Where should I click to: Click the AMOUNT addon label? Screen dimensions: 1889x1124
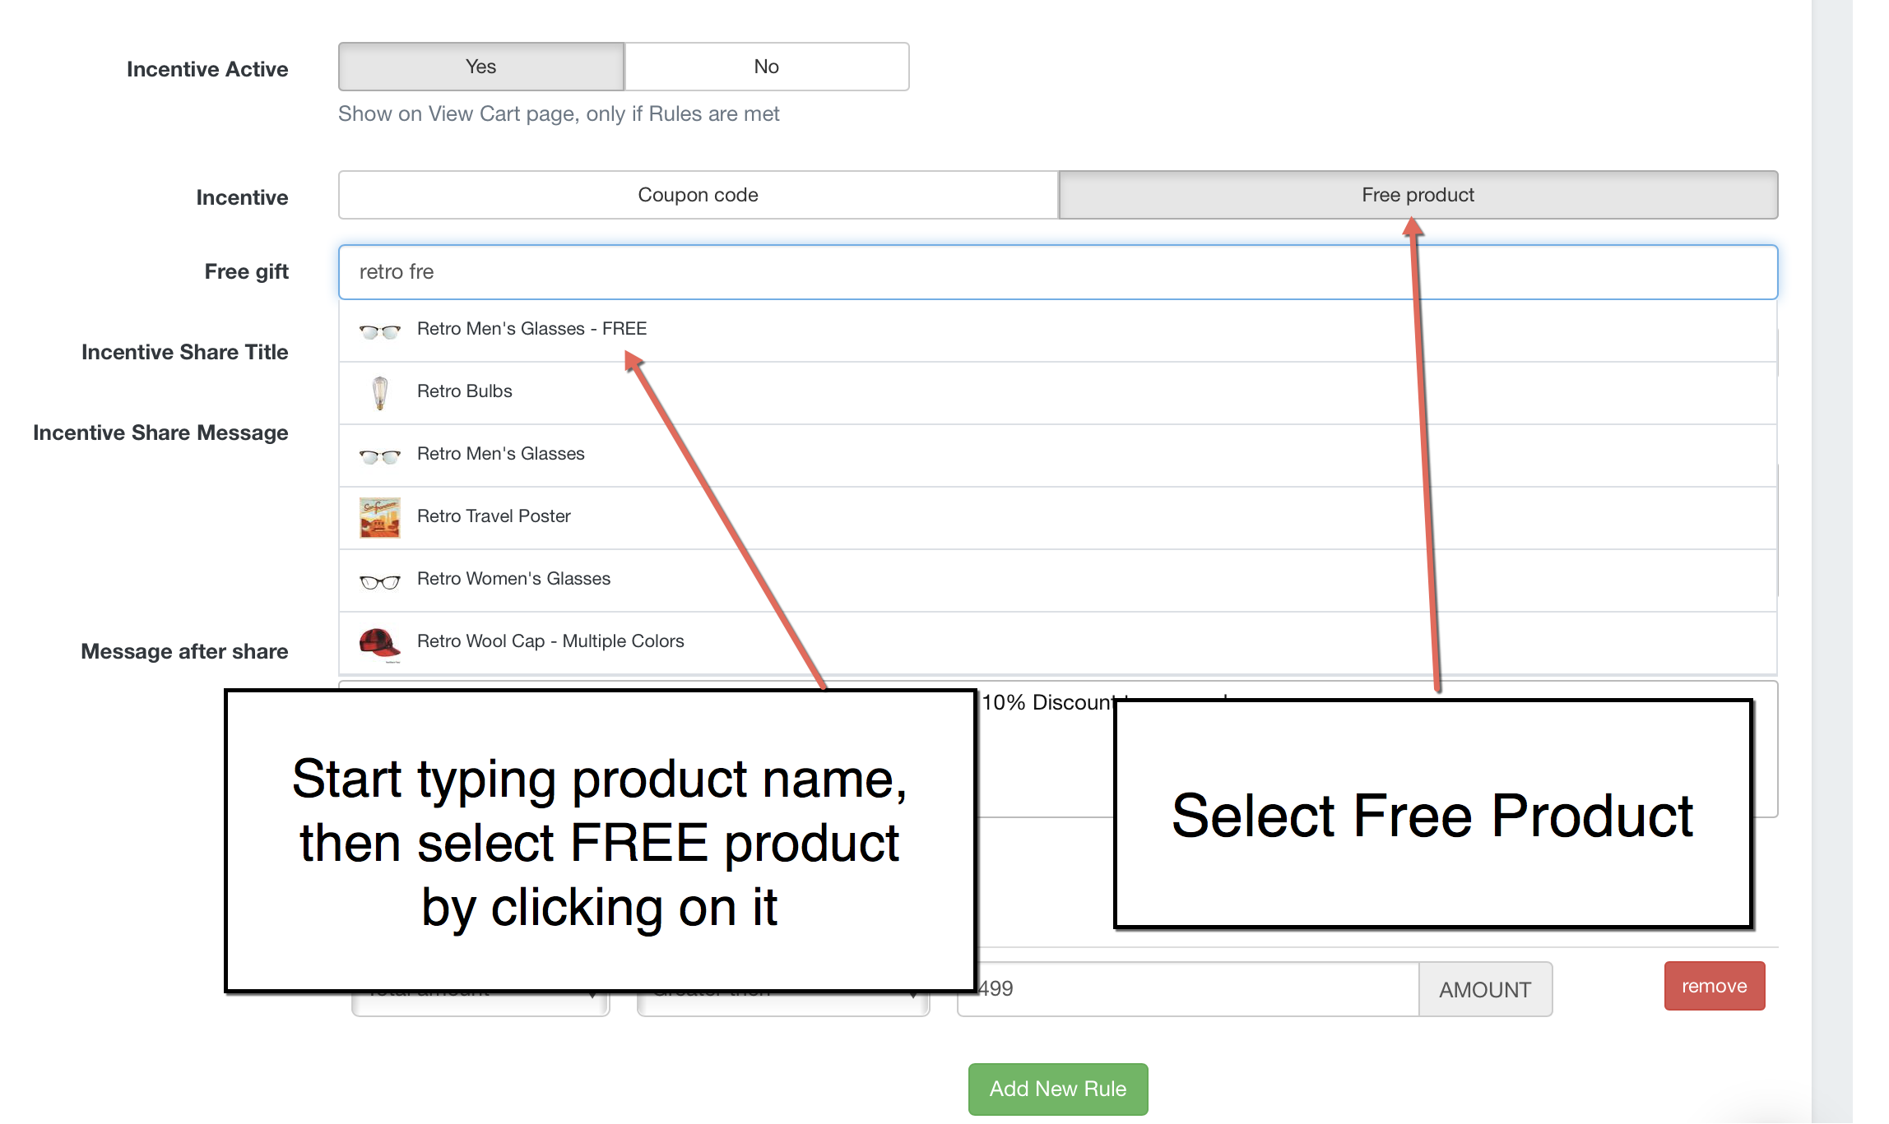click(1485, 989)
